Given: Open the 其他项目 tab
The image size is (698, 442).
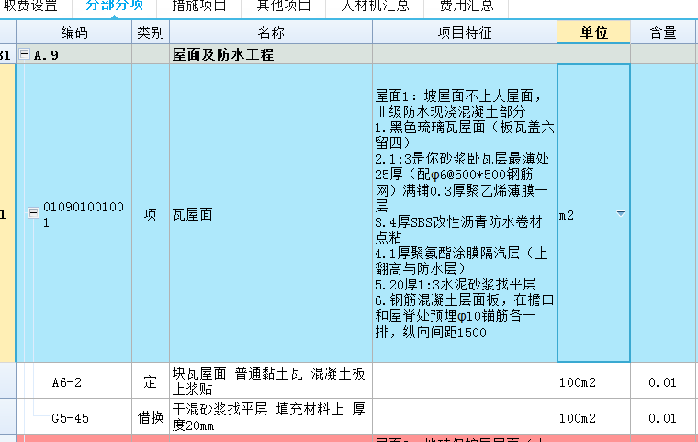Looking at the screenshot, I should click(284, 6).
